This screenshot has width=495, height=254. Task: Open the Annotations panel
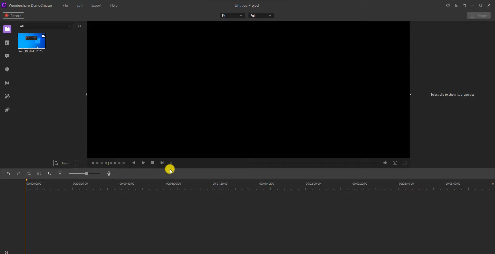coord(7,56)
